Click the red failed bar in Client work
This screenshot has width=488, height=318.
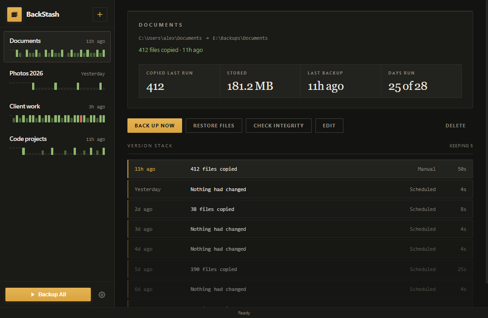81,118
